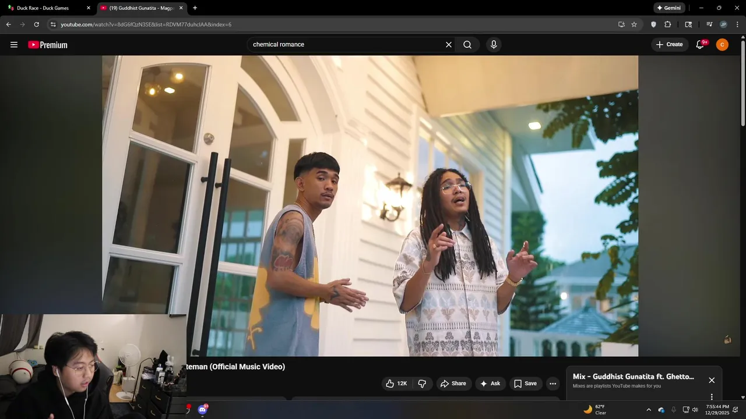
Task: Click 'Mixes are playlists YouTube makes' text
Action: (x=617, y=386)
